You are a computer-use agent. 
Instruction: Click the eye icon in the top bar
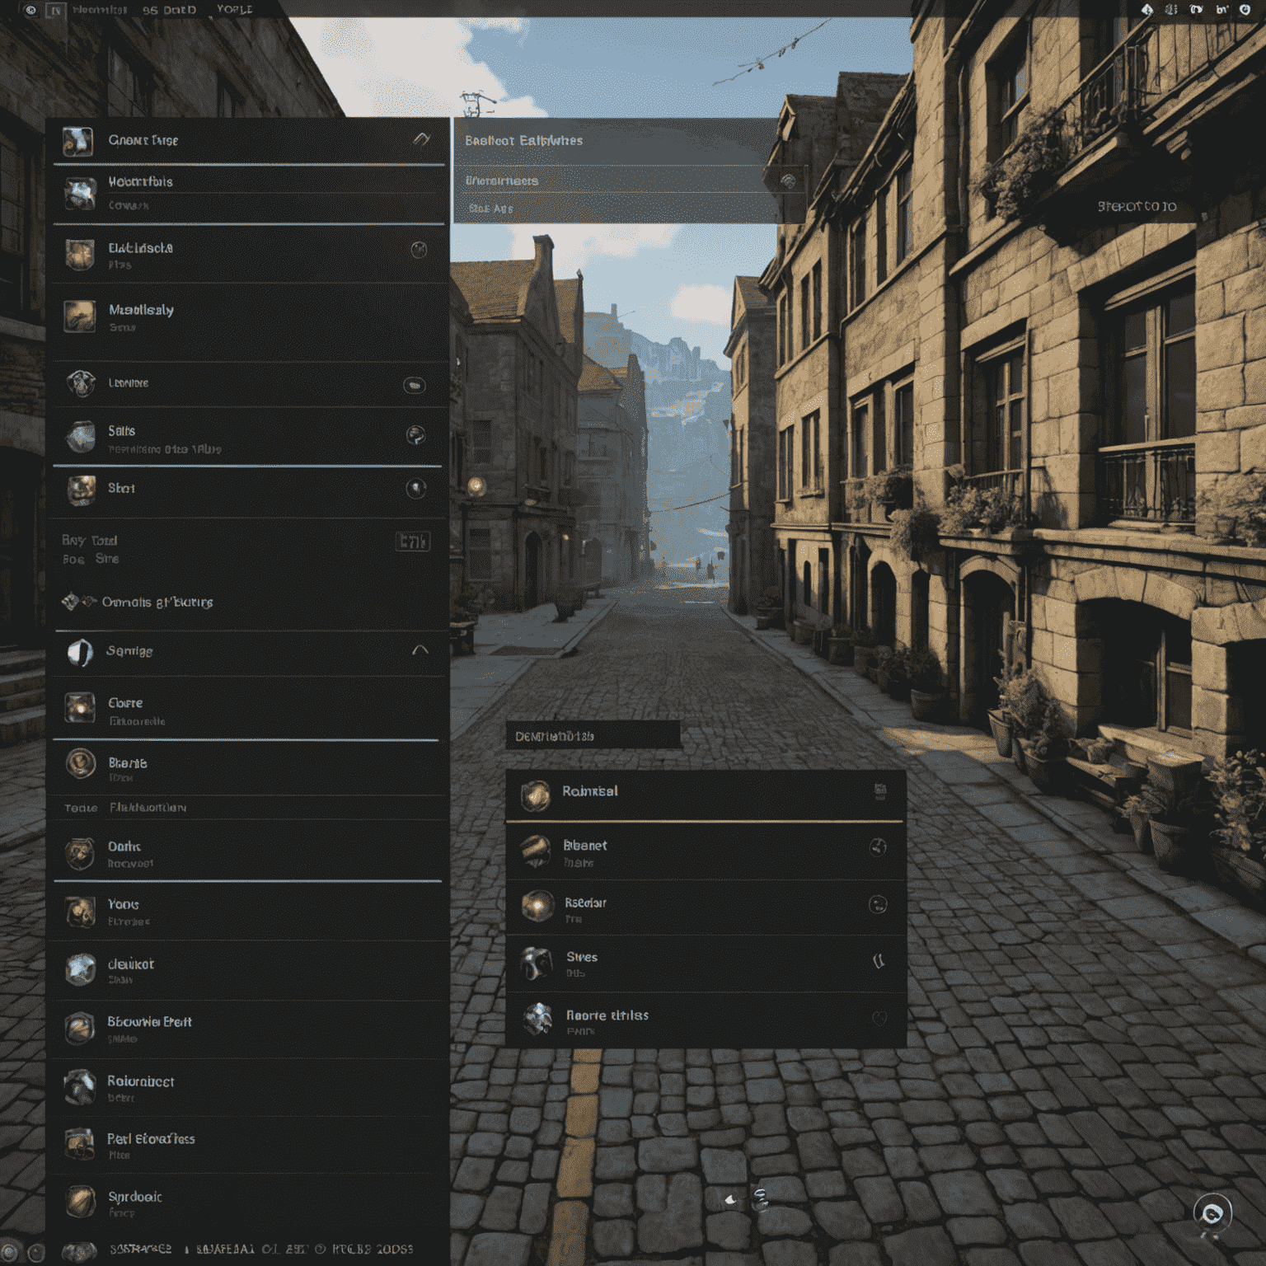click(30, 10)
